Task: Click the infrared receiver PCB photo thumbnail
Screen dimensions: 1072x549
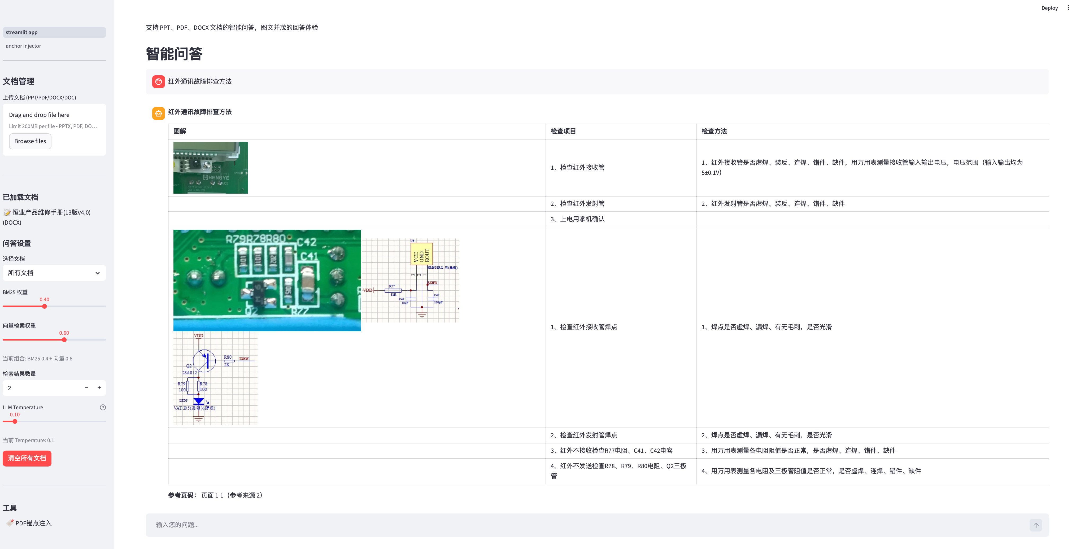Action: tap(211, 168)
